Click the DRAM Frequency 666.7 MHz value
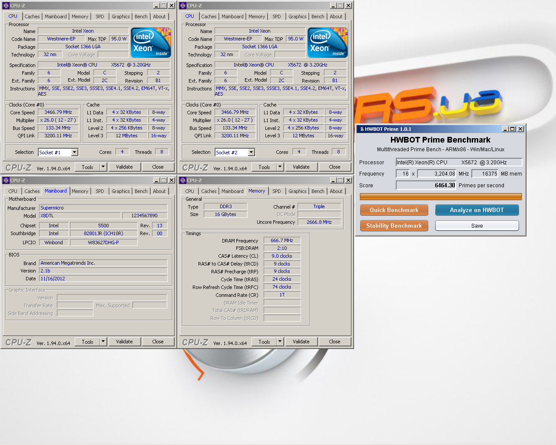This screenshot has width=556, height=445. (282, 240)
